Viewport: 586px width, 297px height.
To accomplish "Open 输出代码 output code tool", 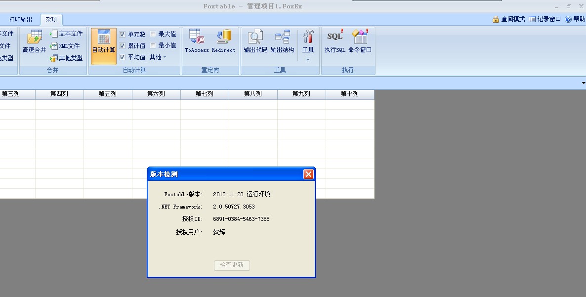I will pos(255,41).
